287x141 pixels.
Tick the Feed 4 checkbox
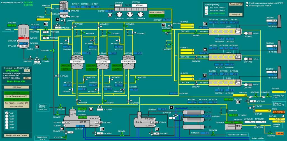pyautogui.click(x=7, y=122)
